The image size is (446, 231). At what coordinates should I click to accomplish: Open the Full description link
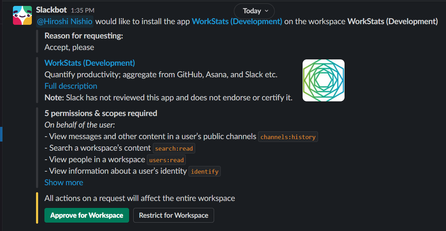[x=71, y=86]
